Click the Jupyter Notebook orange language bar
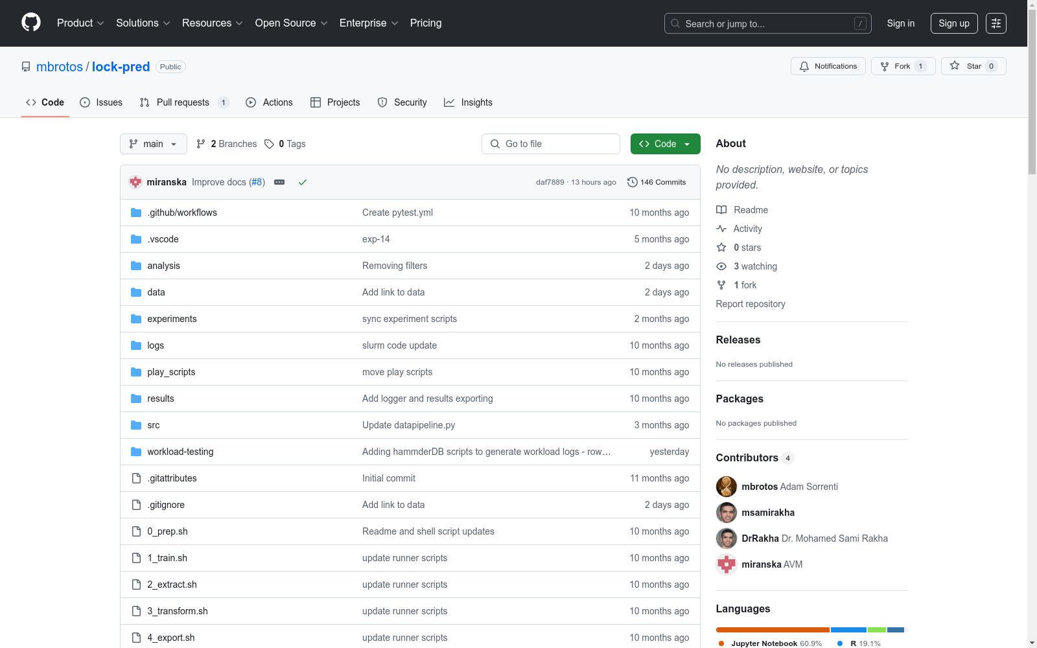Image resolution: width=1037 pixels, height=648 pixels. [773, 630]
